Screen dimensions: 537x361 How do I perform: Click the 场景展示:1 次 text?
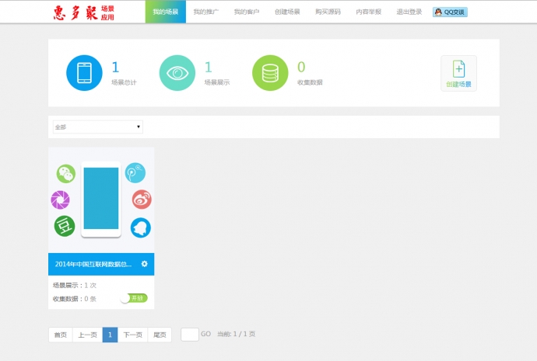[75, 285]
